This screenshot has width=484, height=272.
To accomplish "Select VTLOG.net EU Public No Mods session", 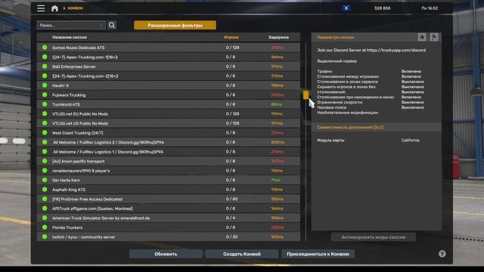I will tap(168, 114).
